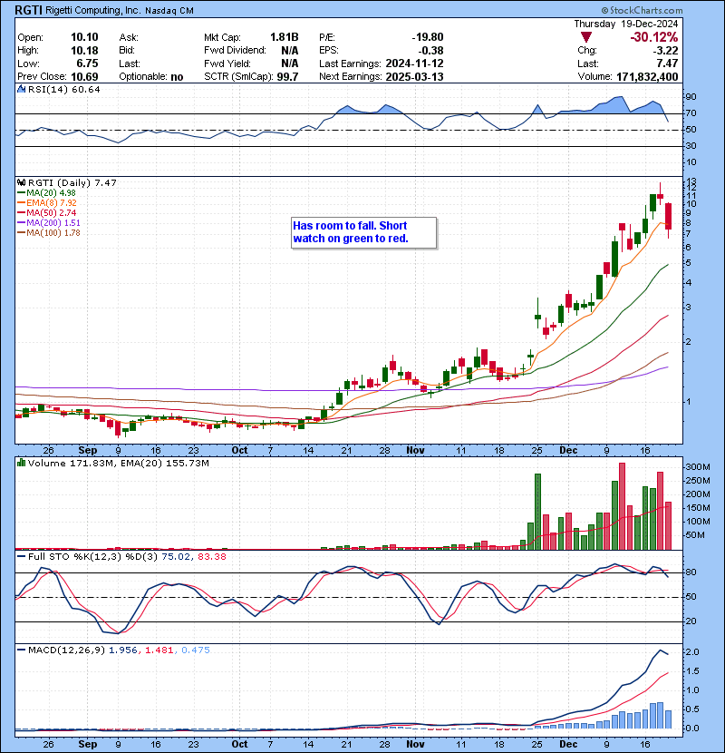Click the Last Earnings date 2024-11-12

click(414, 64)
